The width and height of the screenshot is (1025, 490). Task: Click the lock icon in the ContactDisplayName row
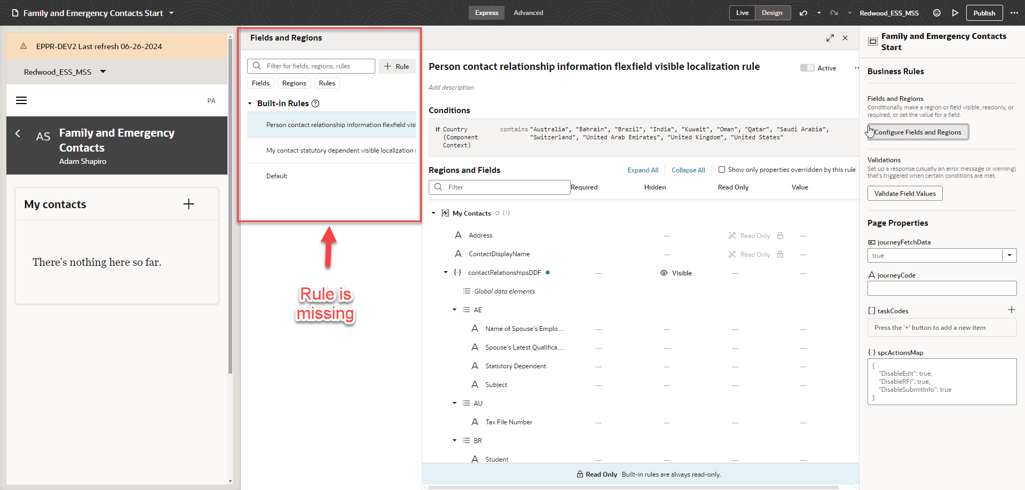pyautogui.click(x=780, y=254)
